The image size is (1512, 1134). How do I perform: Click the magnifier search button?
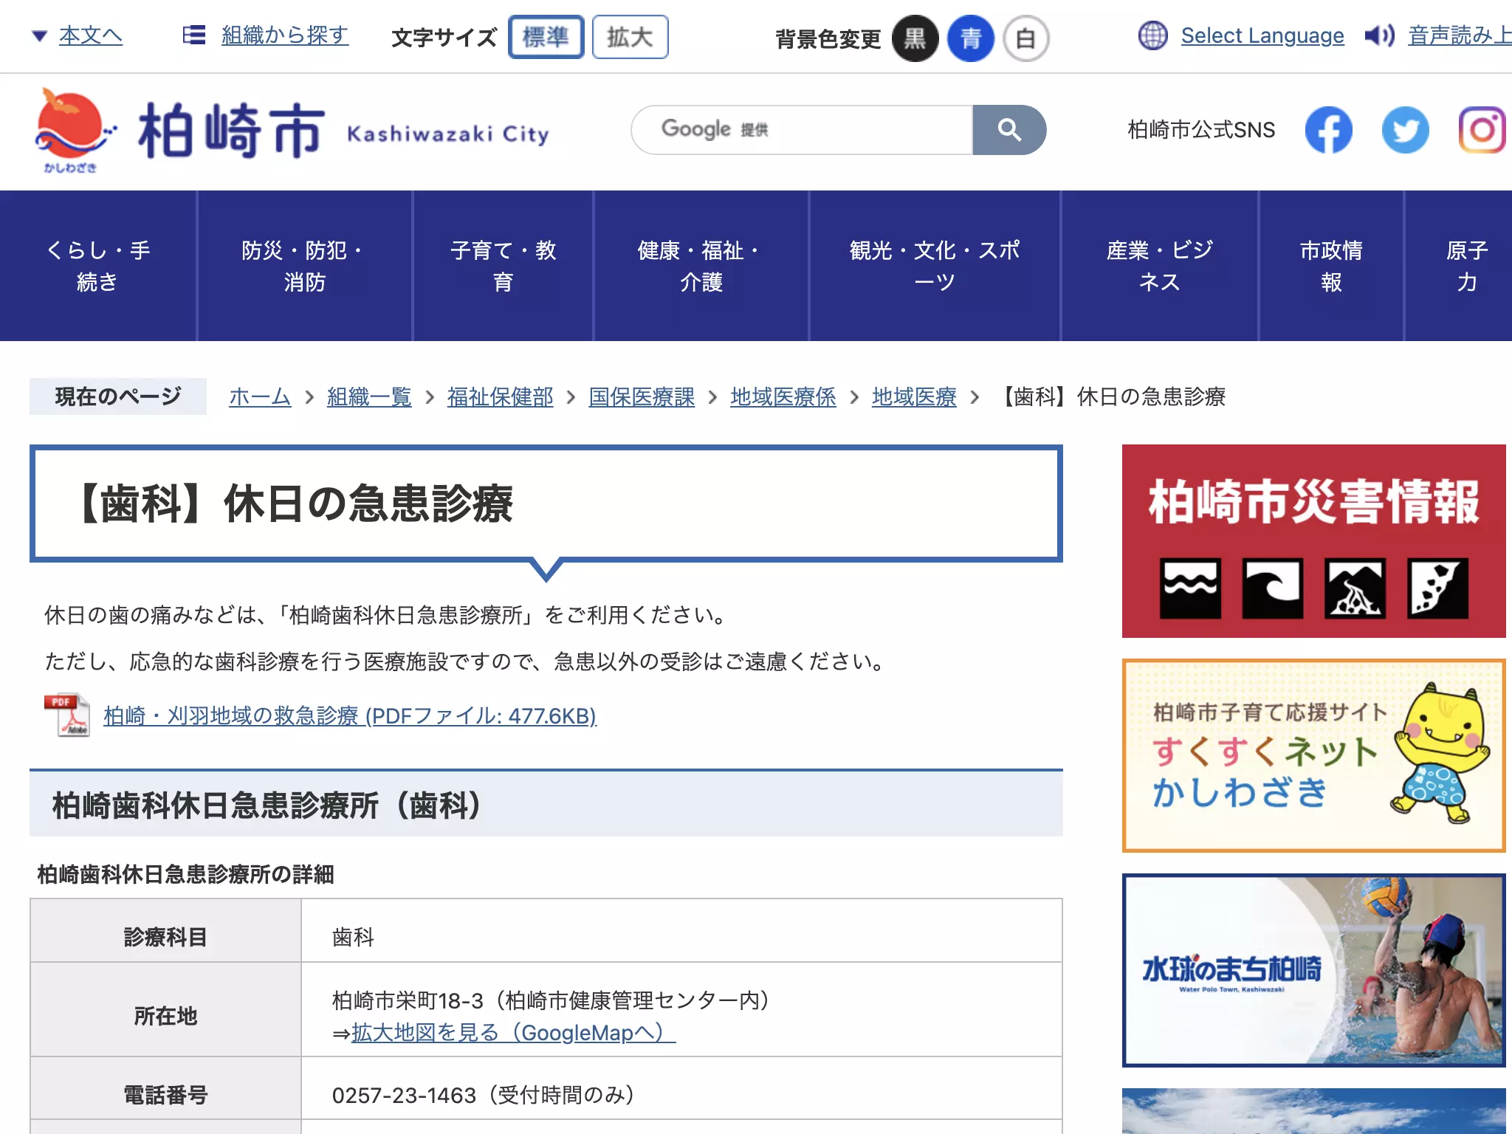pos(1009,130)
